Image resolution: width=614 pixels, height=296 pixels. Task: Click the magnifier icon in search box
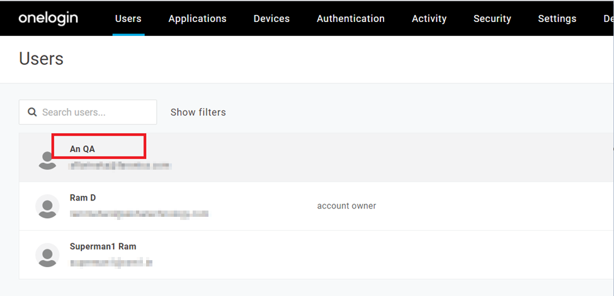[32, 112]
